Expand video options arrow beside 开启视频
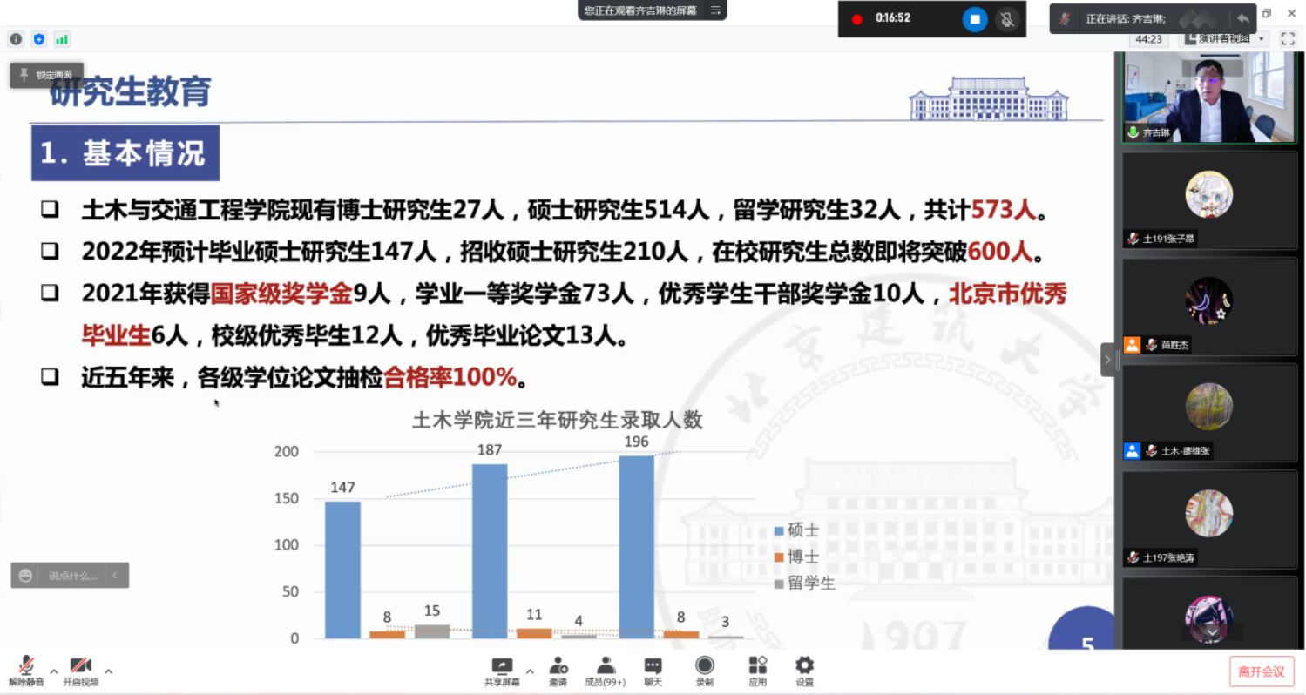This screenshot has height=695, width=1306. 108,671
